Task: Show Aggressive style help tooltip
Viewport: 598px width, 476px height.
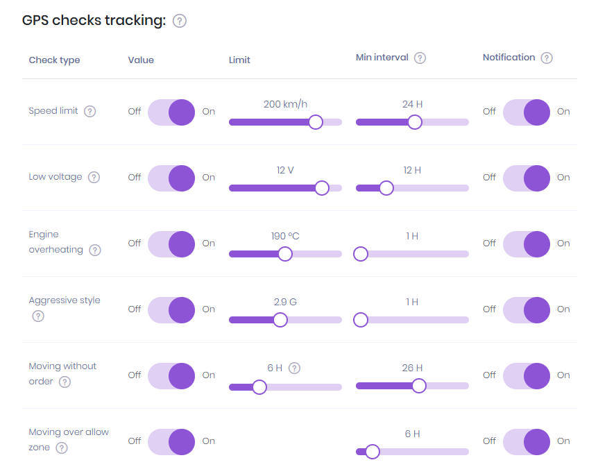Action: click(38, 316)
